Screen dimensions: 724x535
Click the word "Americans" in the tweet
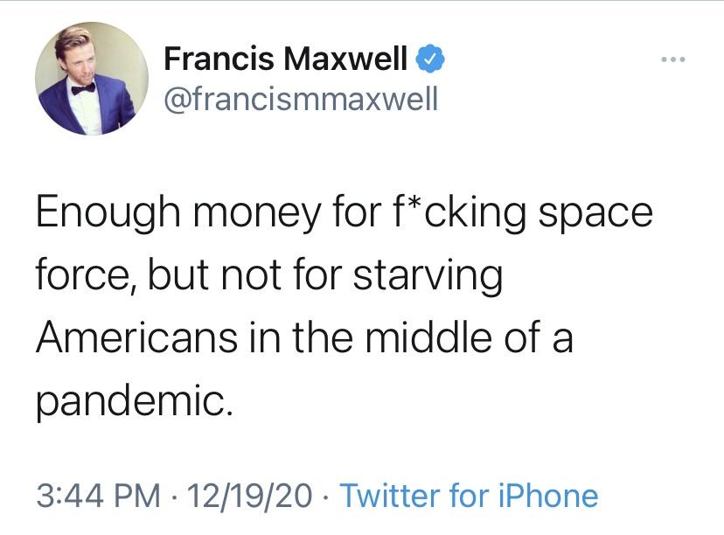tap(138, 337)
